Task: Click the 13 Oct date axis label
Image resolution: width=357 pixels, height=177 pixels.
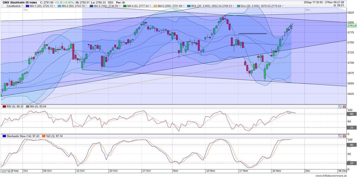Action: point(80,171)
